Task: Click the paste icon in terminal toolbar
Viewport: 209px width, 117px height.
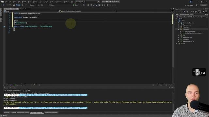Action: coord(26,91)
